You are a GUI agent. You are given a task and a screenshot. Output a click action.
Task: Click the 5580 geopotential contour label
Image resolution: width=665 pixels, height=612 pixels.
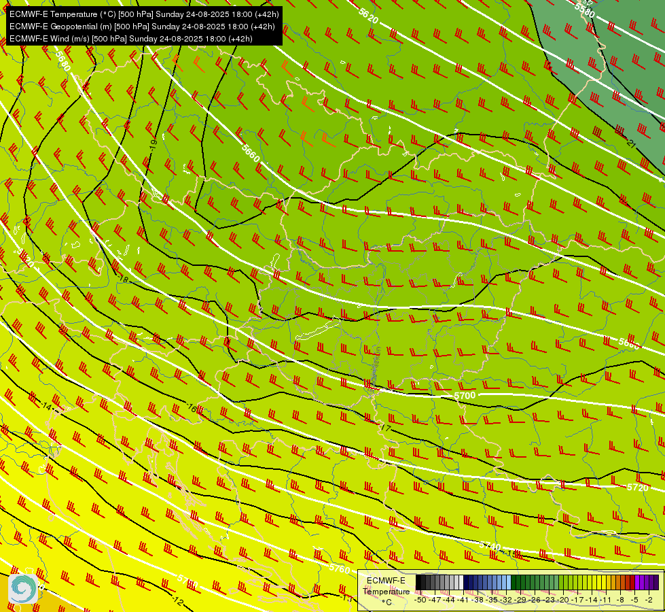click(584, 10)
